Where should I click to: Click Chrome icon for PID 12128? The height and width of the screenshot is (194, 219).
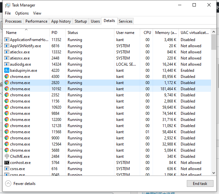(7, 125)
